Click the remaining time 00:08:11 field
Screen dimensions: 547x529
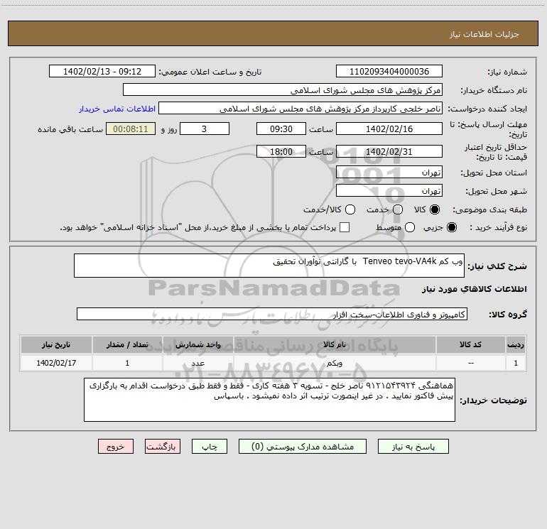[x=131, y=129]
